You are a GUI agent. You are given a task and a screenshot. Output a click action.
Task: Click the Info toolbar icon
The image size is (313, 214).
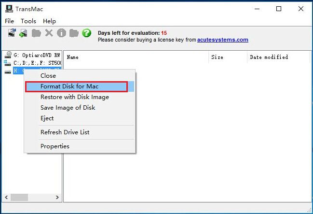(x=61, y=33)
